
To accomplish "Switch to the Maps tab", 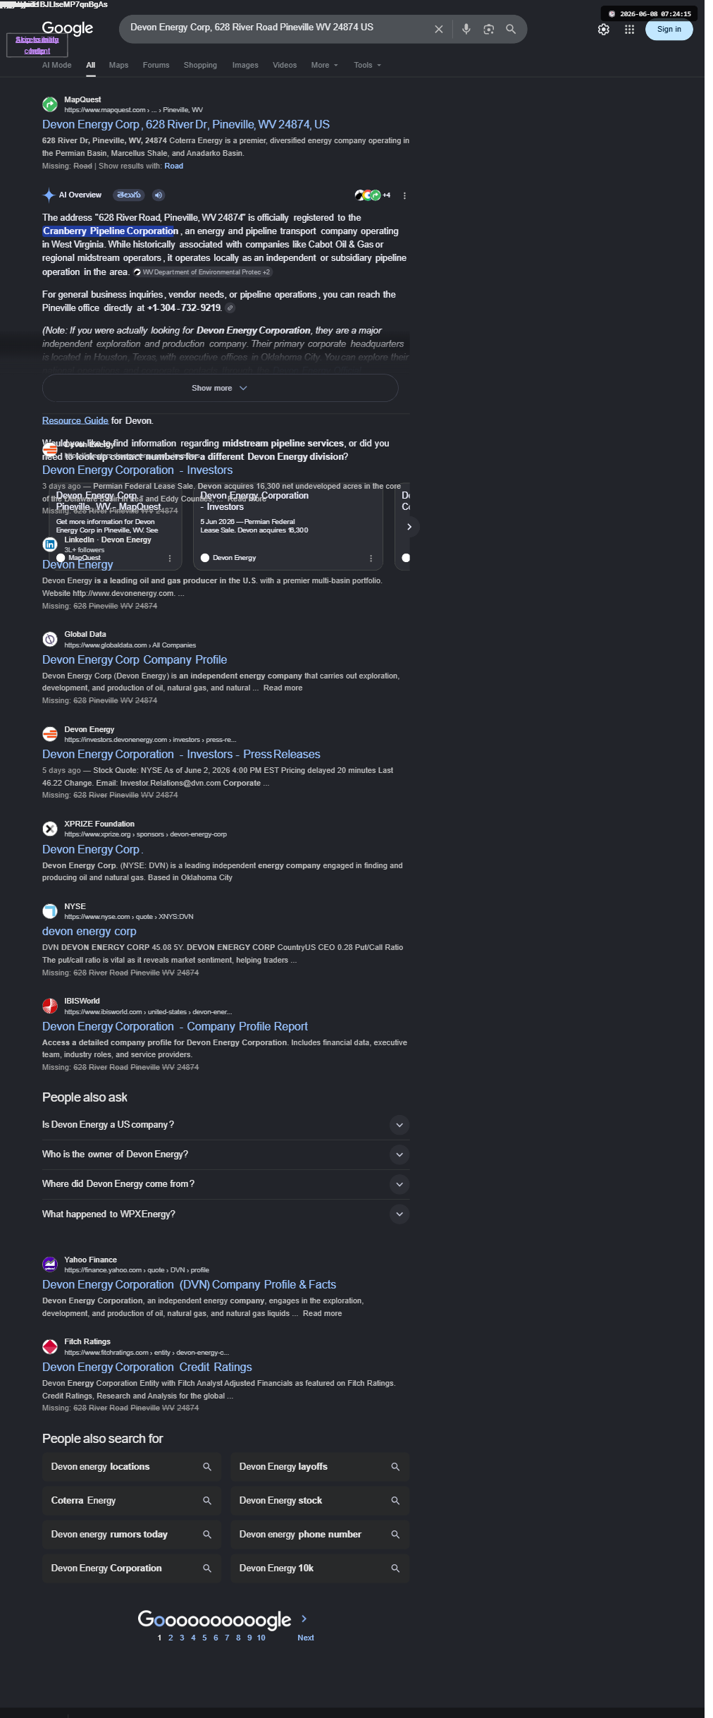I will (118, 65).
